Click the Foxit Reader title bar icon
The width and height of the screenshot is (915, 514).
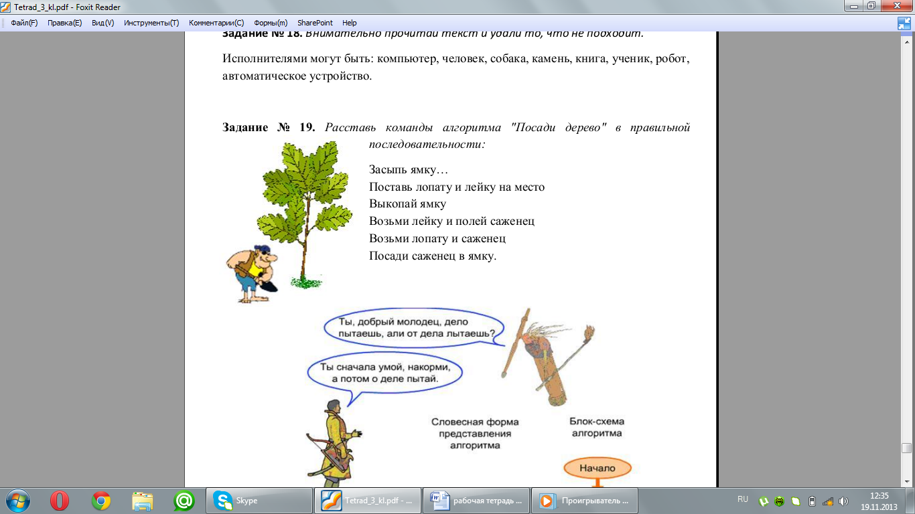click(7, 7)
